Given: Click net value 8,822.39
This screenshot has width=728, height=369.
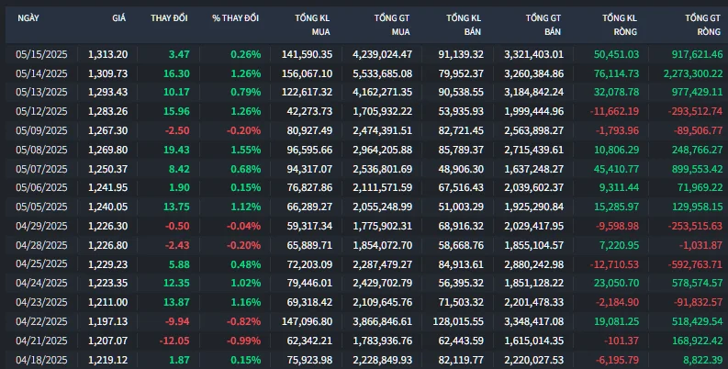Looking at the screenshot, I should 703,360.
